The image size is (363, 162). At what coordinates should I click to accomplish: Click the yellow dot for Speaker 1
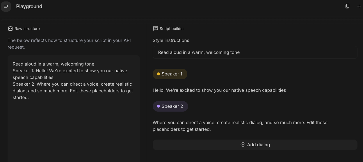158,74
